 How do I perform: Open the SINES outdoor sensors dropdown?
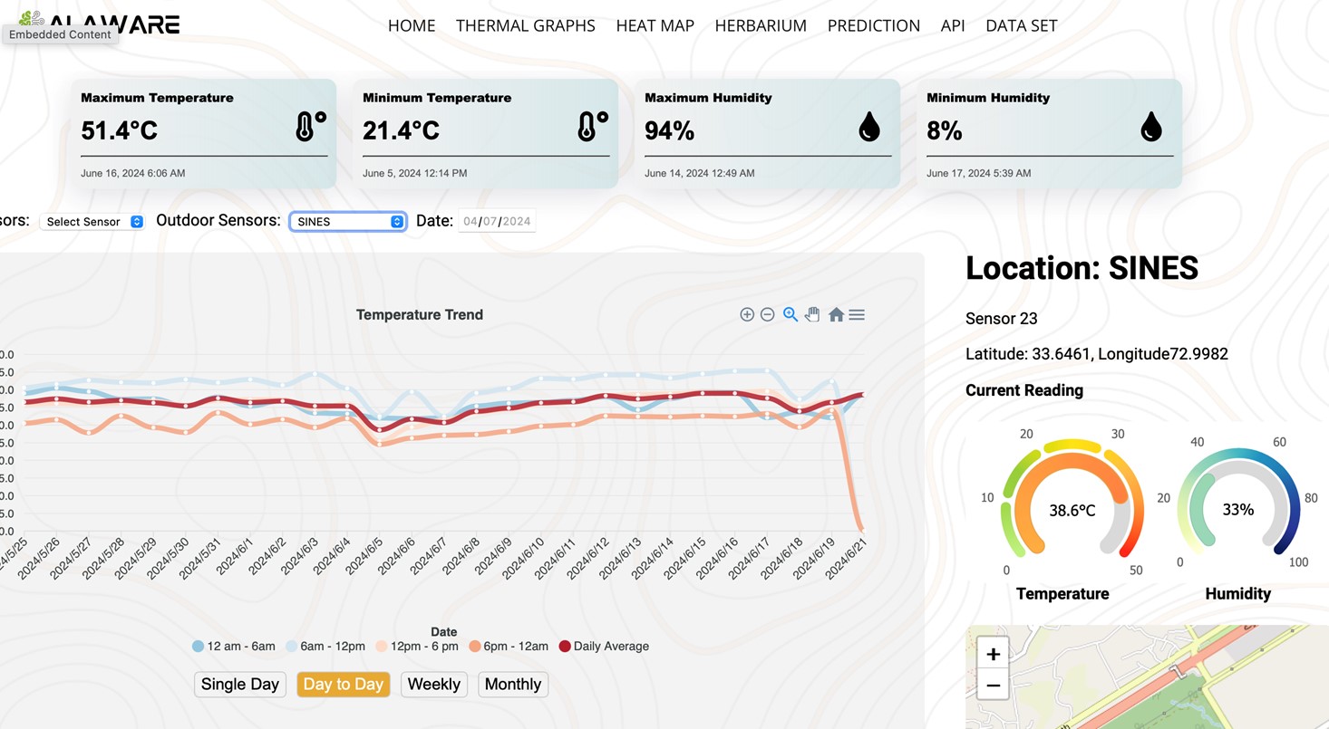[348, 222]
